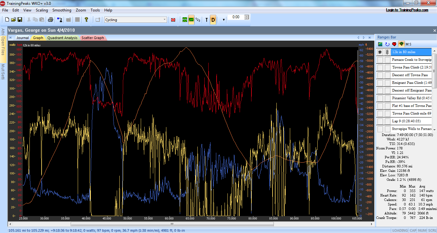Toggle the eye visibility for 12k in 80 miles

point(380,52)
